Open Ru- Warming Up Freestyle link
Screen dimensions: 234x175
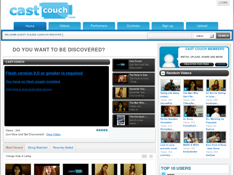point(215,121)
